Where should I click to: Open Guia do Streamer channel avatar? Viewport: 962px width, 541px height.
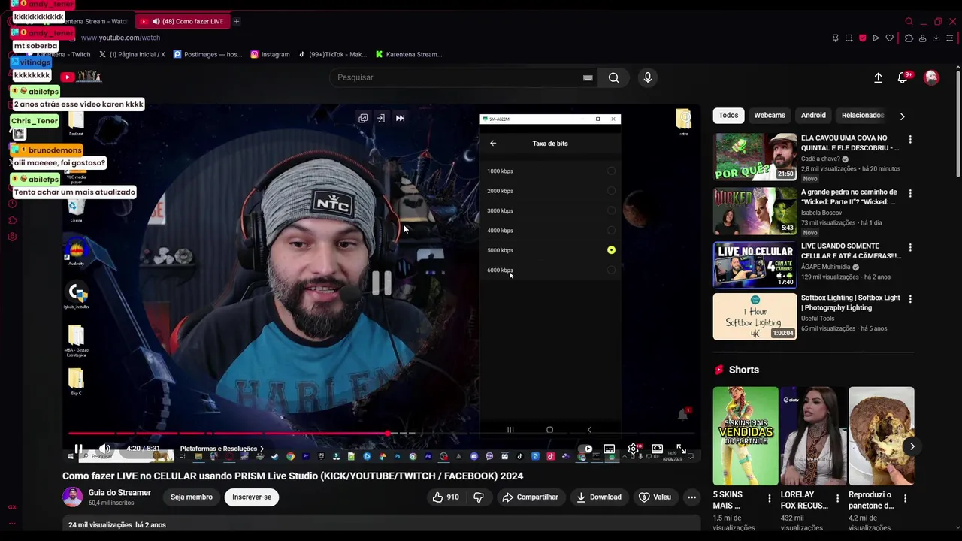(73, 497)
